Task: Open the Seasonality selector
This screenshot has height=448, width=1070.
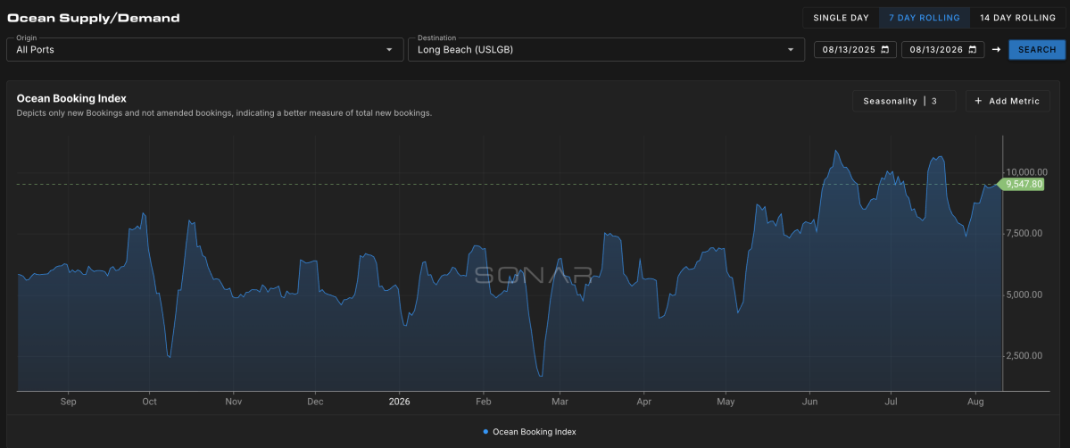Action: [904, 101]
